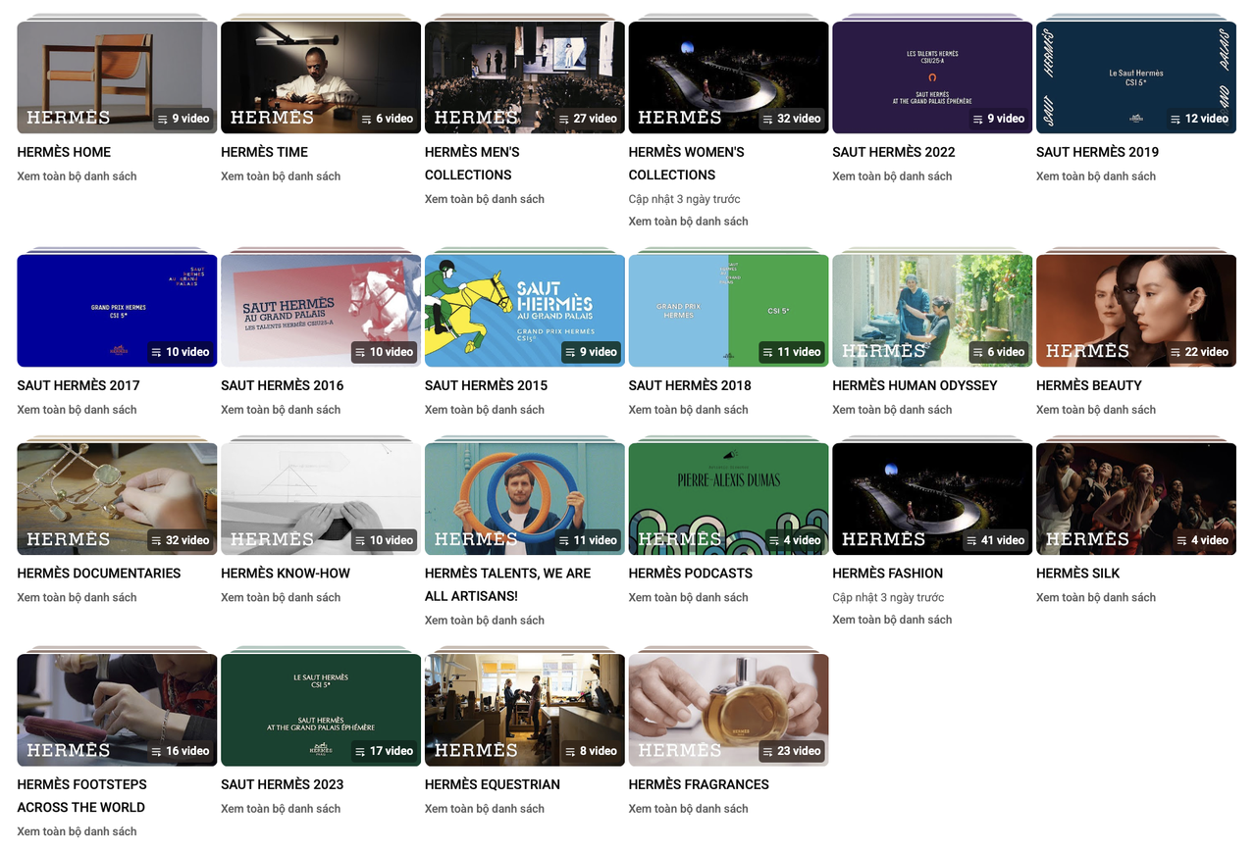View full playlist under SAUT HERMÈS 2022
Viewport: 1256px width, 850px height.
pyautogui.click(x=892, y=176)
